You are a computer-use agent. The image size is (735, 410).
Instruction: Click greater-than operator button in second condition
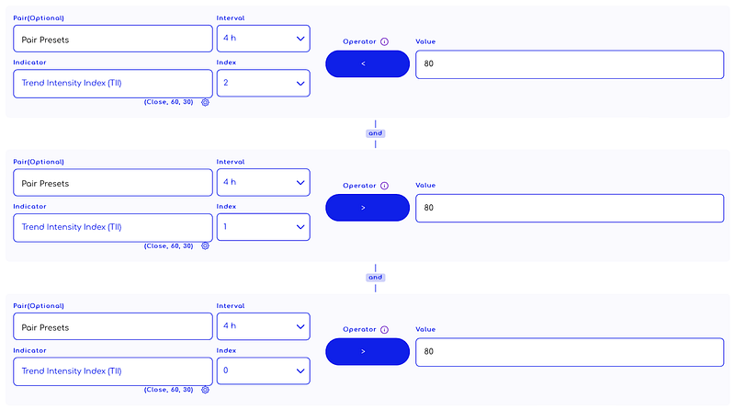pyautogui.click(x=367, y=208)
